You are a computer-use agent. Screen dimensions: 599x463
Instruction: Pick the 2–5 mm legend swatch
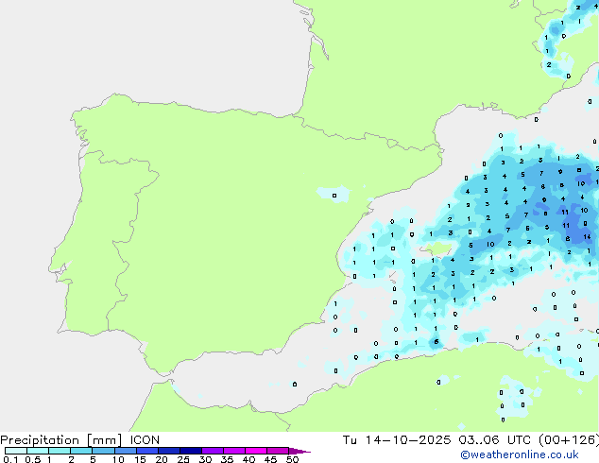(81, 451)
